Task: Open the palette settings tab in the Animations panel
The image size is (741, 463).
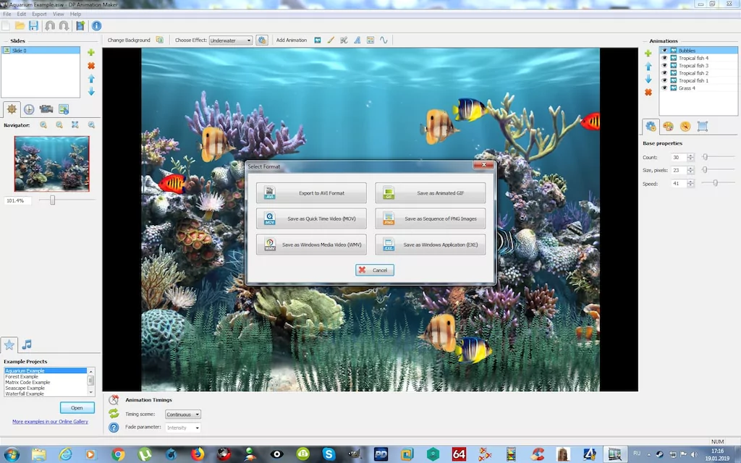Action: point(668,126)
